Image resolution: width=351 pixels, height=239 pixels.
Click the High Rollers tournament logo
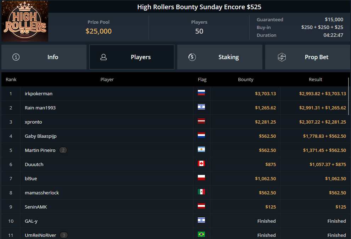tap(25, 21)
